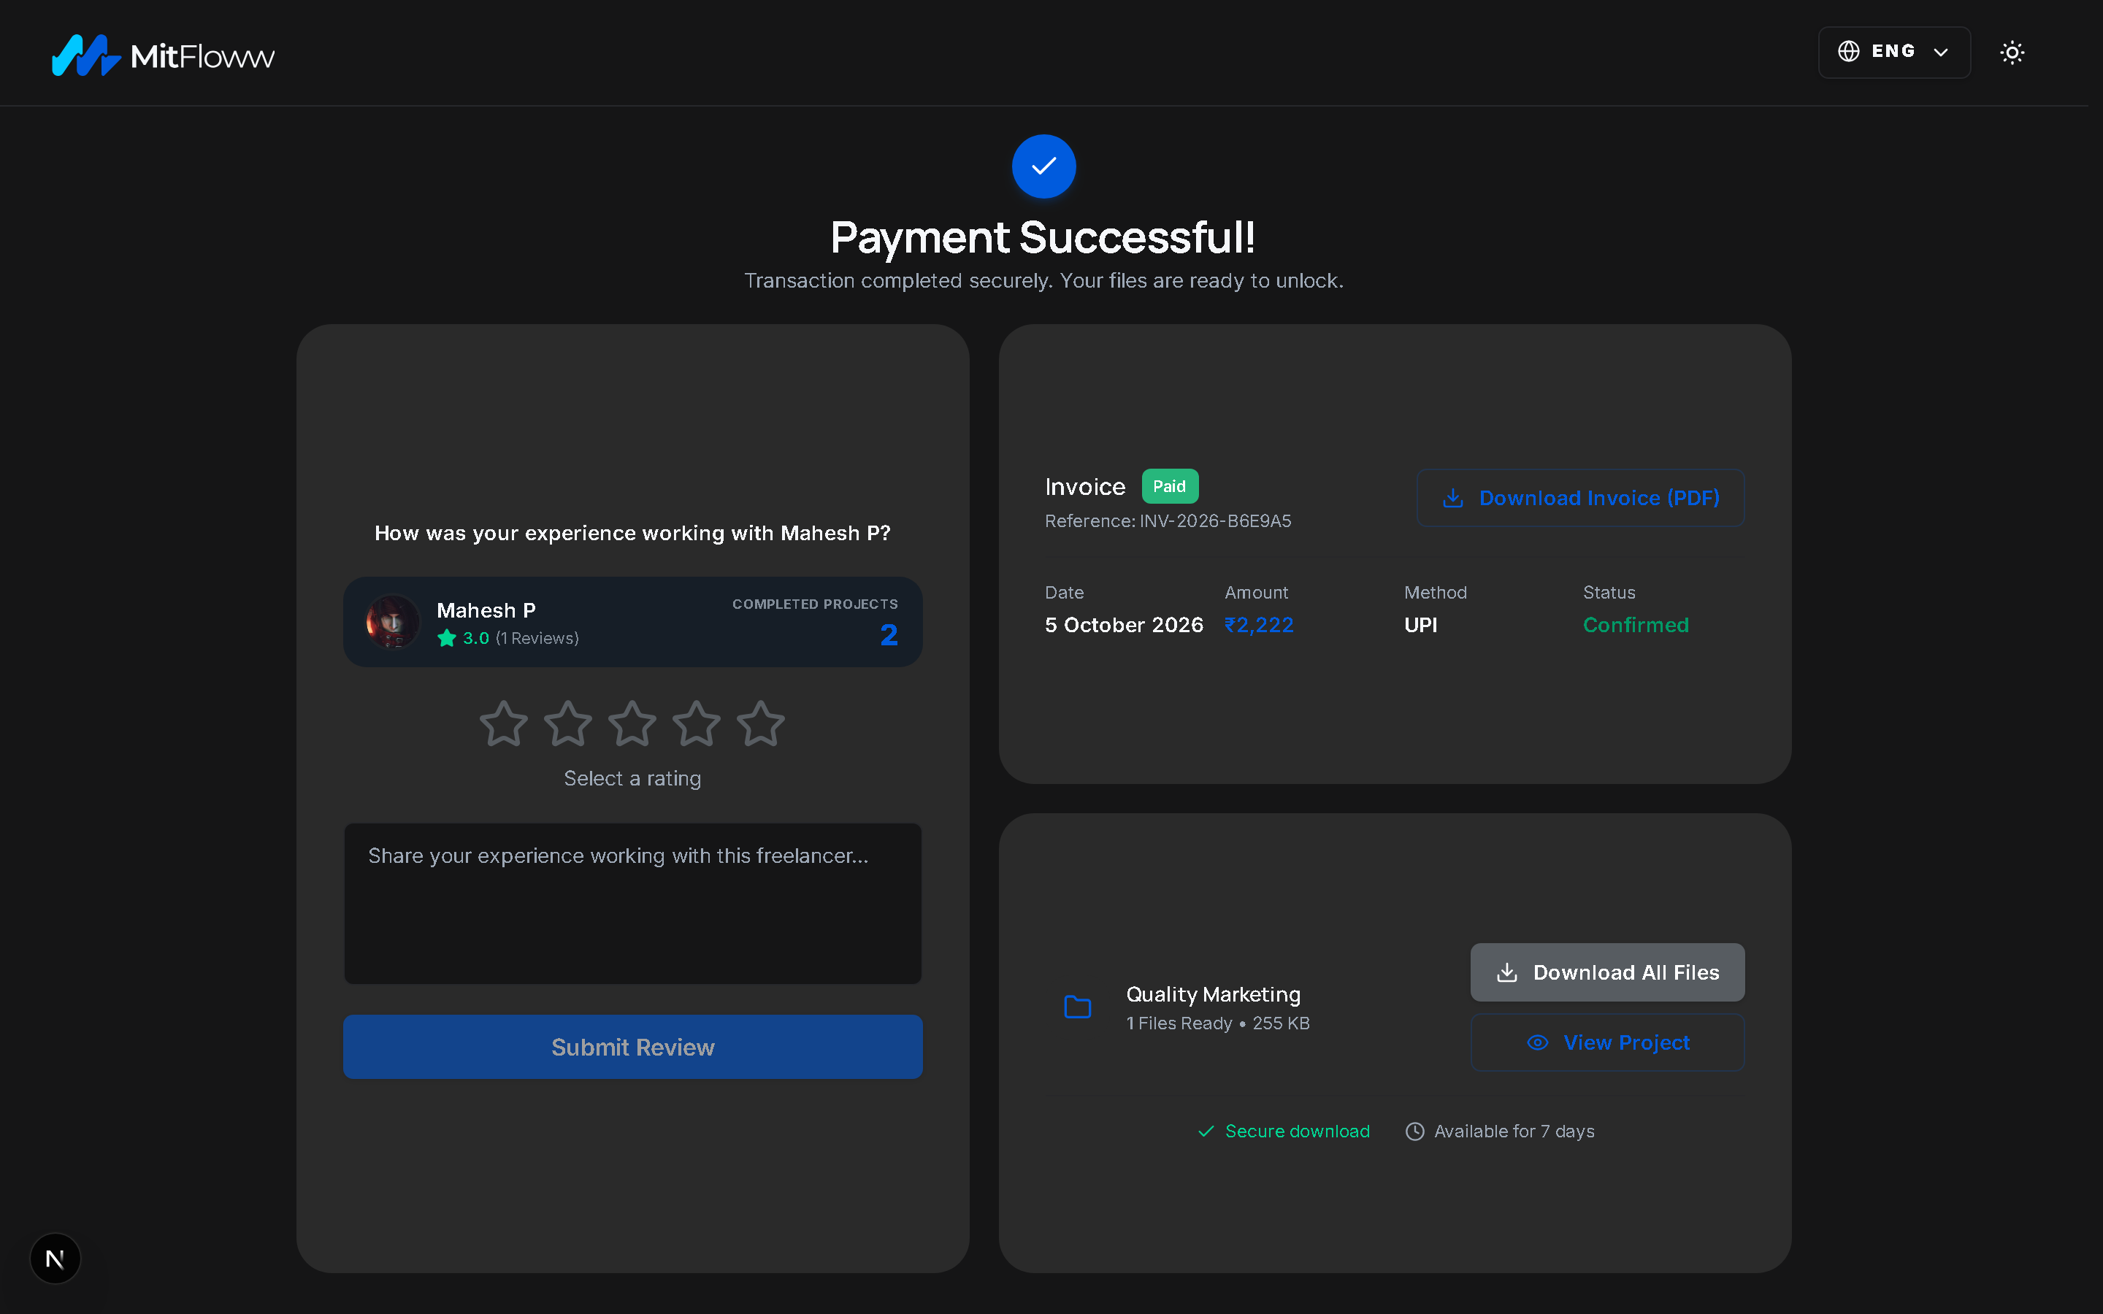Submit Review button
2103x1314 pixels.
pyautogui.click(x=632, y=1046)
